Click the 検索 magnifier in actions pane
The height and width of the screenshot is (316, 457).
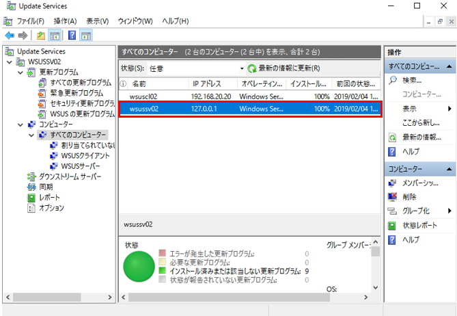click(392, 81)
